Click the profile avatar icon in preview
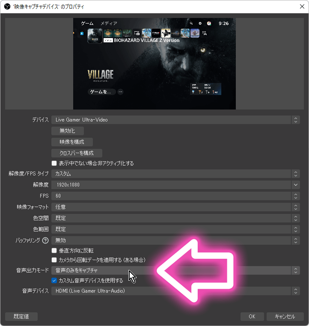The height and width of the screenshot is (326, 309). (x=209, y=23)
